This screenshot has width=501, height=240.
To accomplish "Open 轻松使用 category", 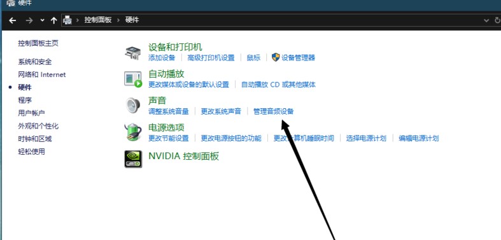I will (31, 152).
